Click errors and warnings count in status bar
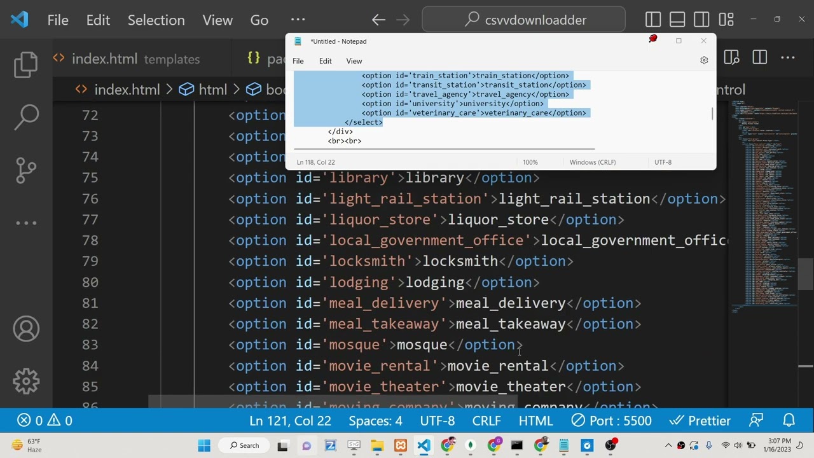The image size is (814, 458). [45, 420]
